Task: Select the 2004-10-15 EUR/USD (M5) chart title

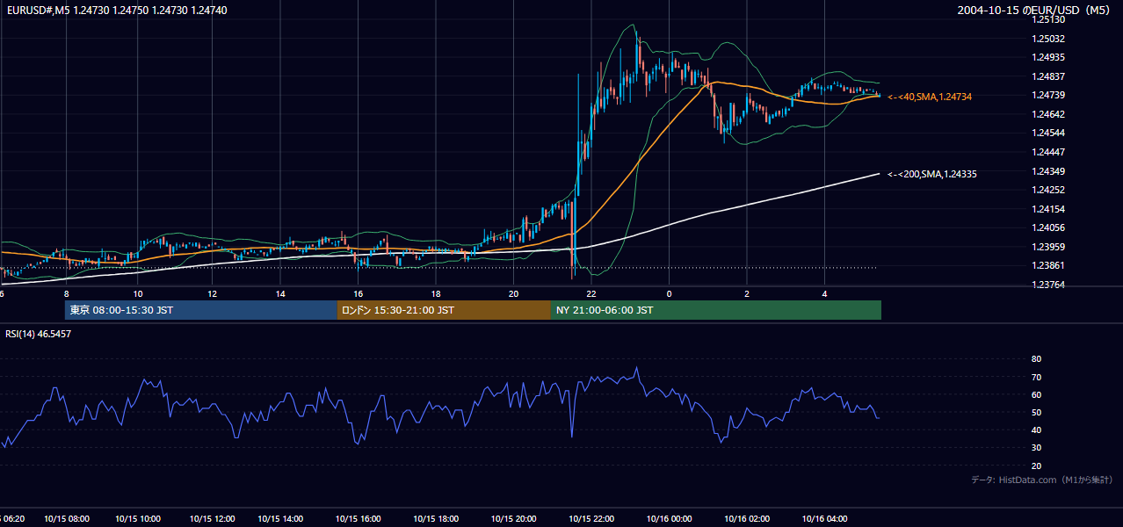Action: click(x=1035, y=11)
